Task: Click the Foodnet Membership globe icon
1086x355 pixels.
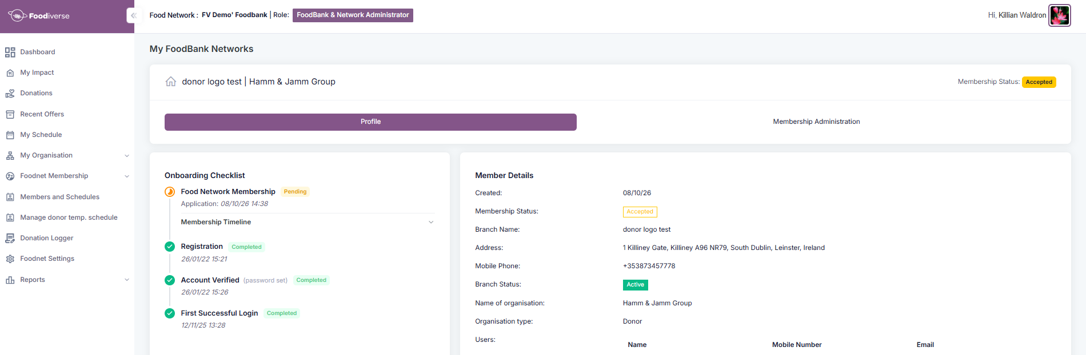Action: click(x=10, y=176)
